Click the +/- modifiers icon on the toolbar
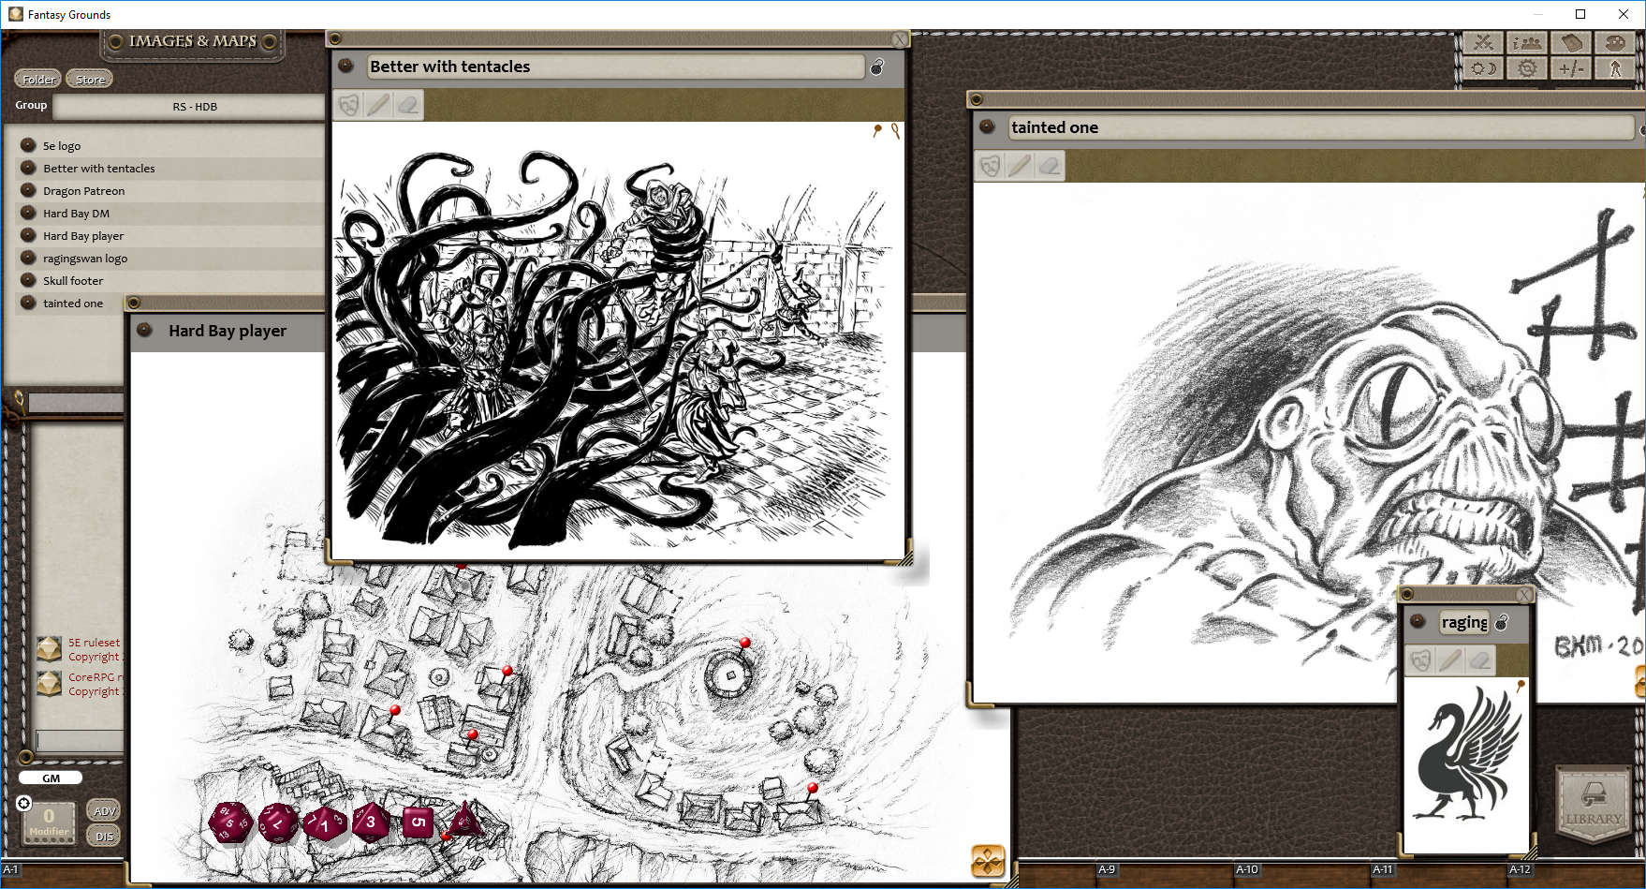The height and width of the screenshot is (889, 1646). click(1572, 68)
